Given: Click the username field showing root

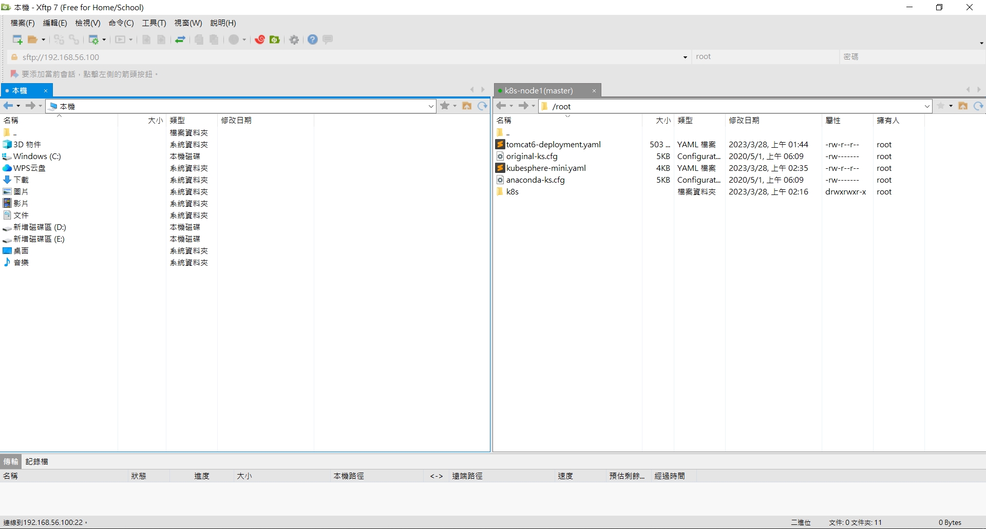Looking at the screenshot, I should click(x=765, y=57).
